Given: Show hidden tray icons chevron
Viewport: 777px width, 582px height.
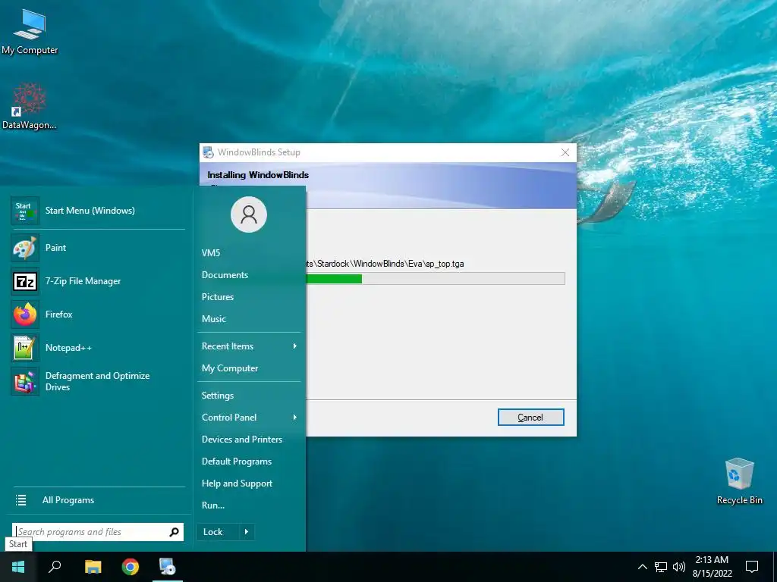Looking at the screenshot, I should click(x=642, y=567).
